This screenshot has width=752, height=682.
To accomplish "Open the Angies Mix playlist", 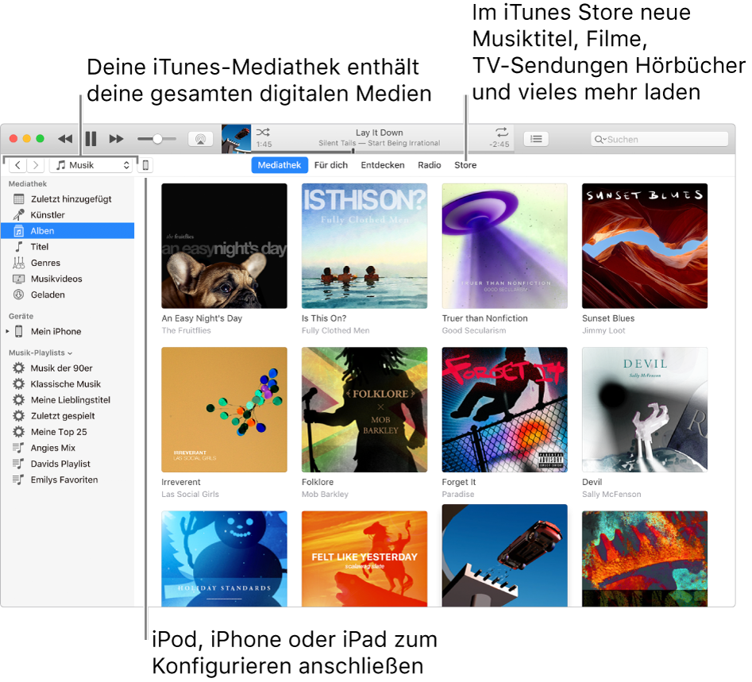I will 67,448.
